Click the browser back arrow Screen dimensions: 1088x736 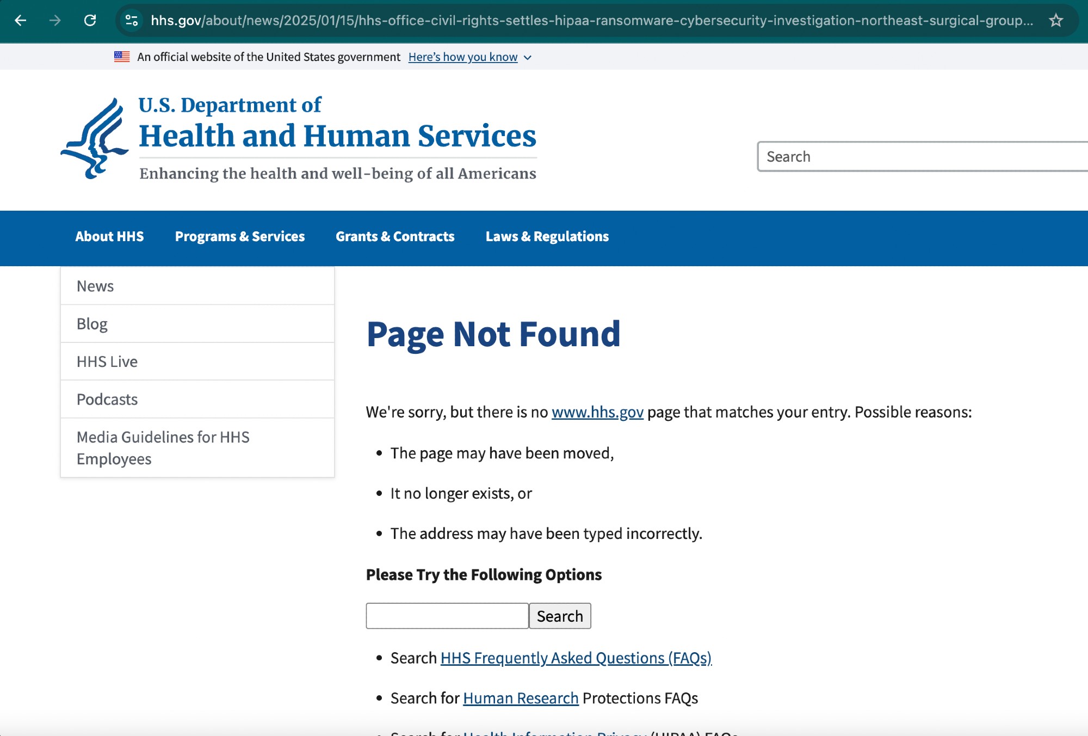pos(21,21)
